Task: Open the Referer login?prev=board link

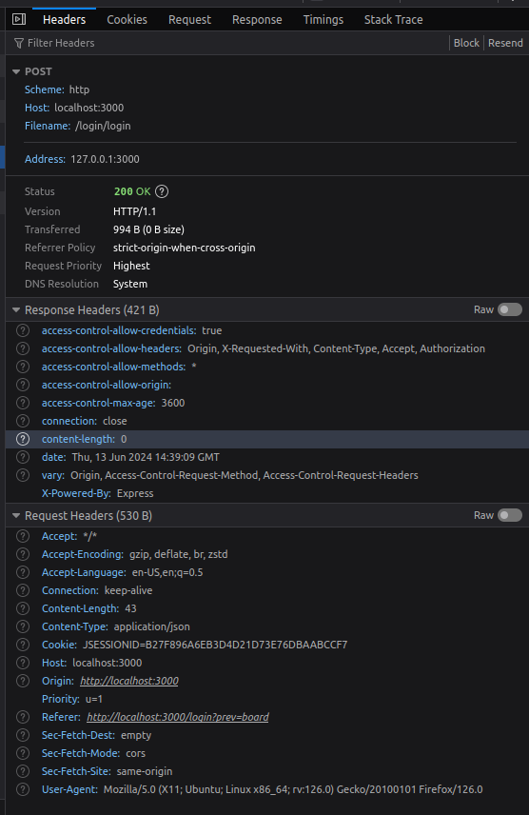Action: coord(178,717)
